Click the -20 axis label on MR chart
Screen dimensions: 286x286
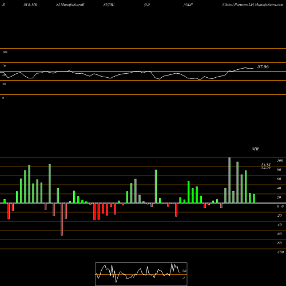click(x=279, y=216)
